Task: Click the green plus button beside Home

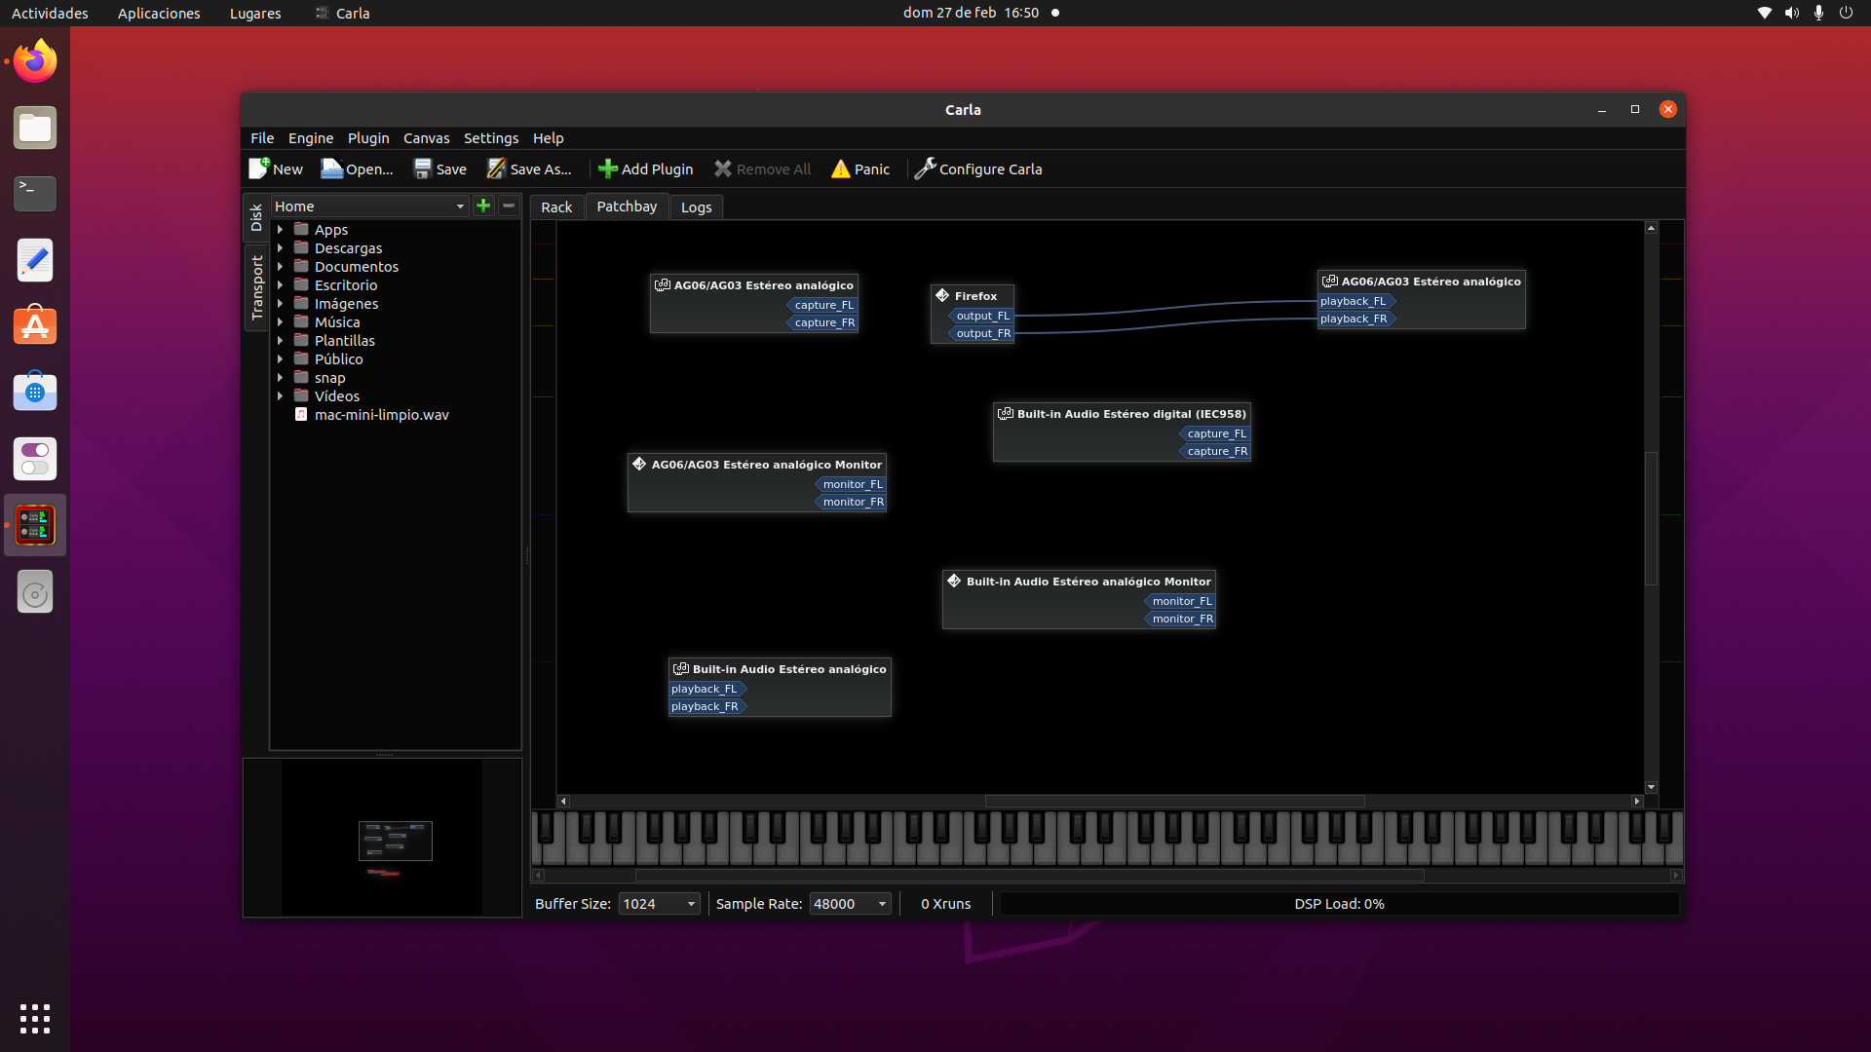Action: [x=483, y=206]
